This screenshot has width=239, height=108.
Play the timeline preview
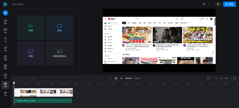pyautogui.click(x=116, y=78)
